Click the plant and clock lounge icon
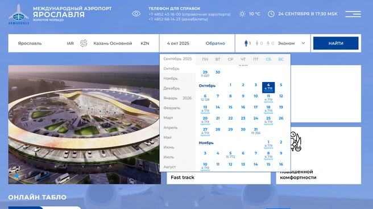 [x=296, y=141]
